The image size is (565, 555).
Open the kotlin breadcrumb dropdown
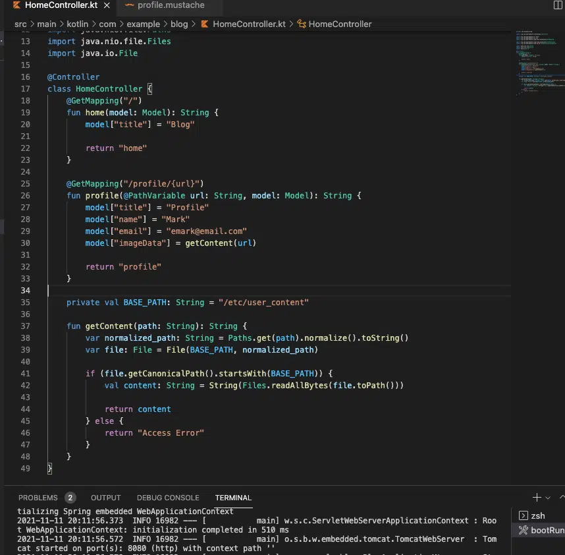click(78, 24)
